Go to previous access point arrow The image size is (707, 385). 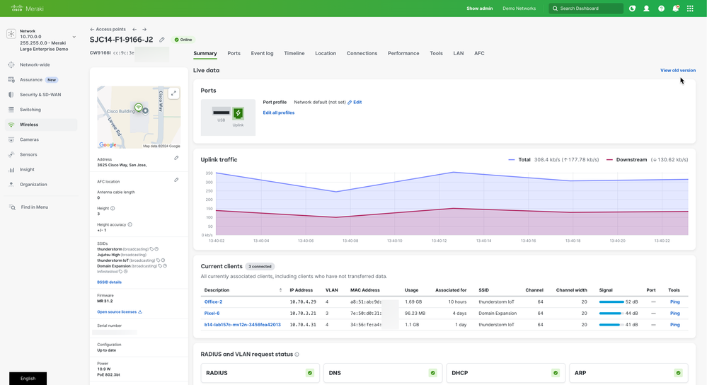pos(134,30)
